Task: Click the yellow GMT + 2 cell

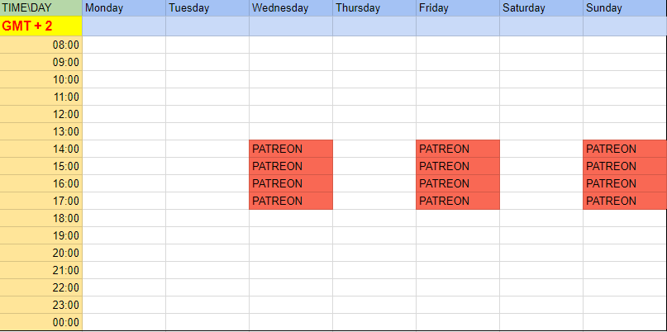Action: click(x=41, y=26)
